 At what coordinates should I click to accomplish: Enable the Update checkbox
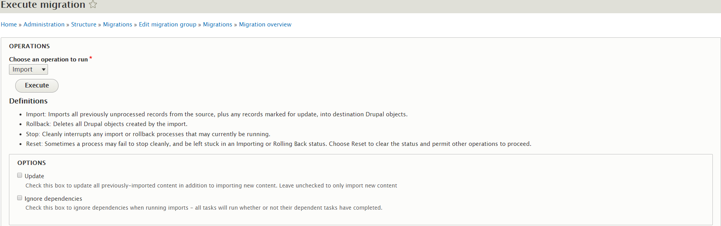(20, 175)
